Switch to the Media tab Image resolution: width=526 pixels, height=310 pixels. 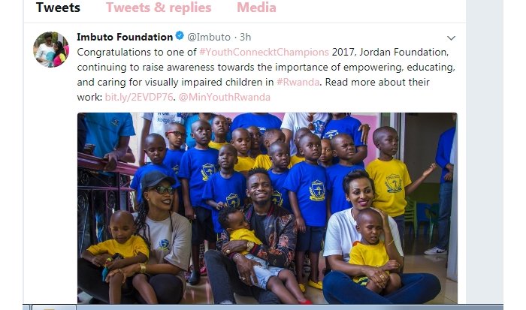point(257,8)
